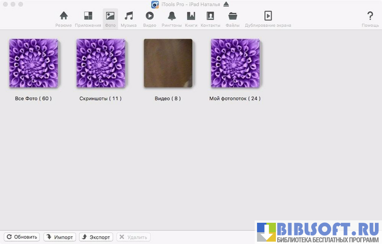The image size is (382, 244).
Task: Open Рингтоны bell icon section
Action: tap(172, 19)
